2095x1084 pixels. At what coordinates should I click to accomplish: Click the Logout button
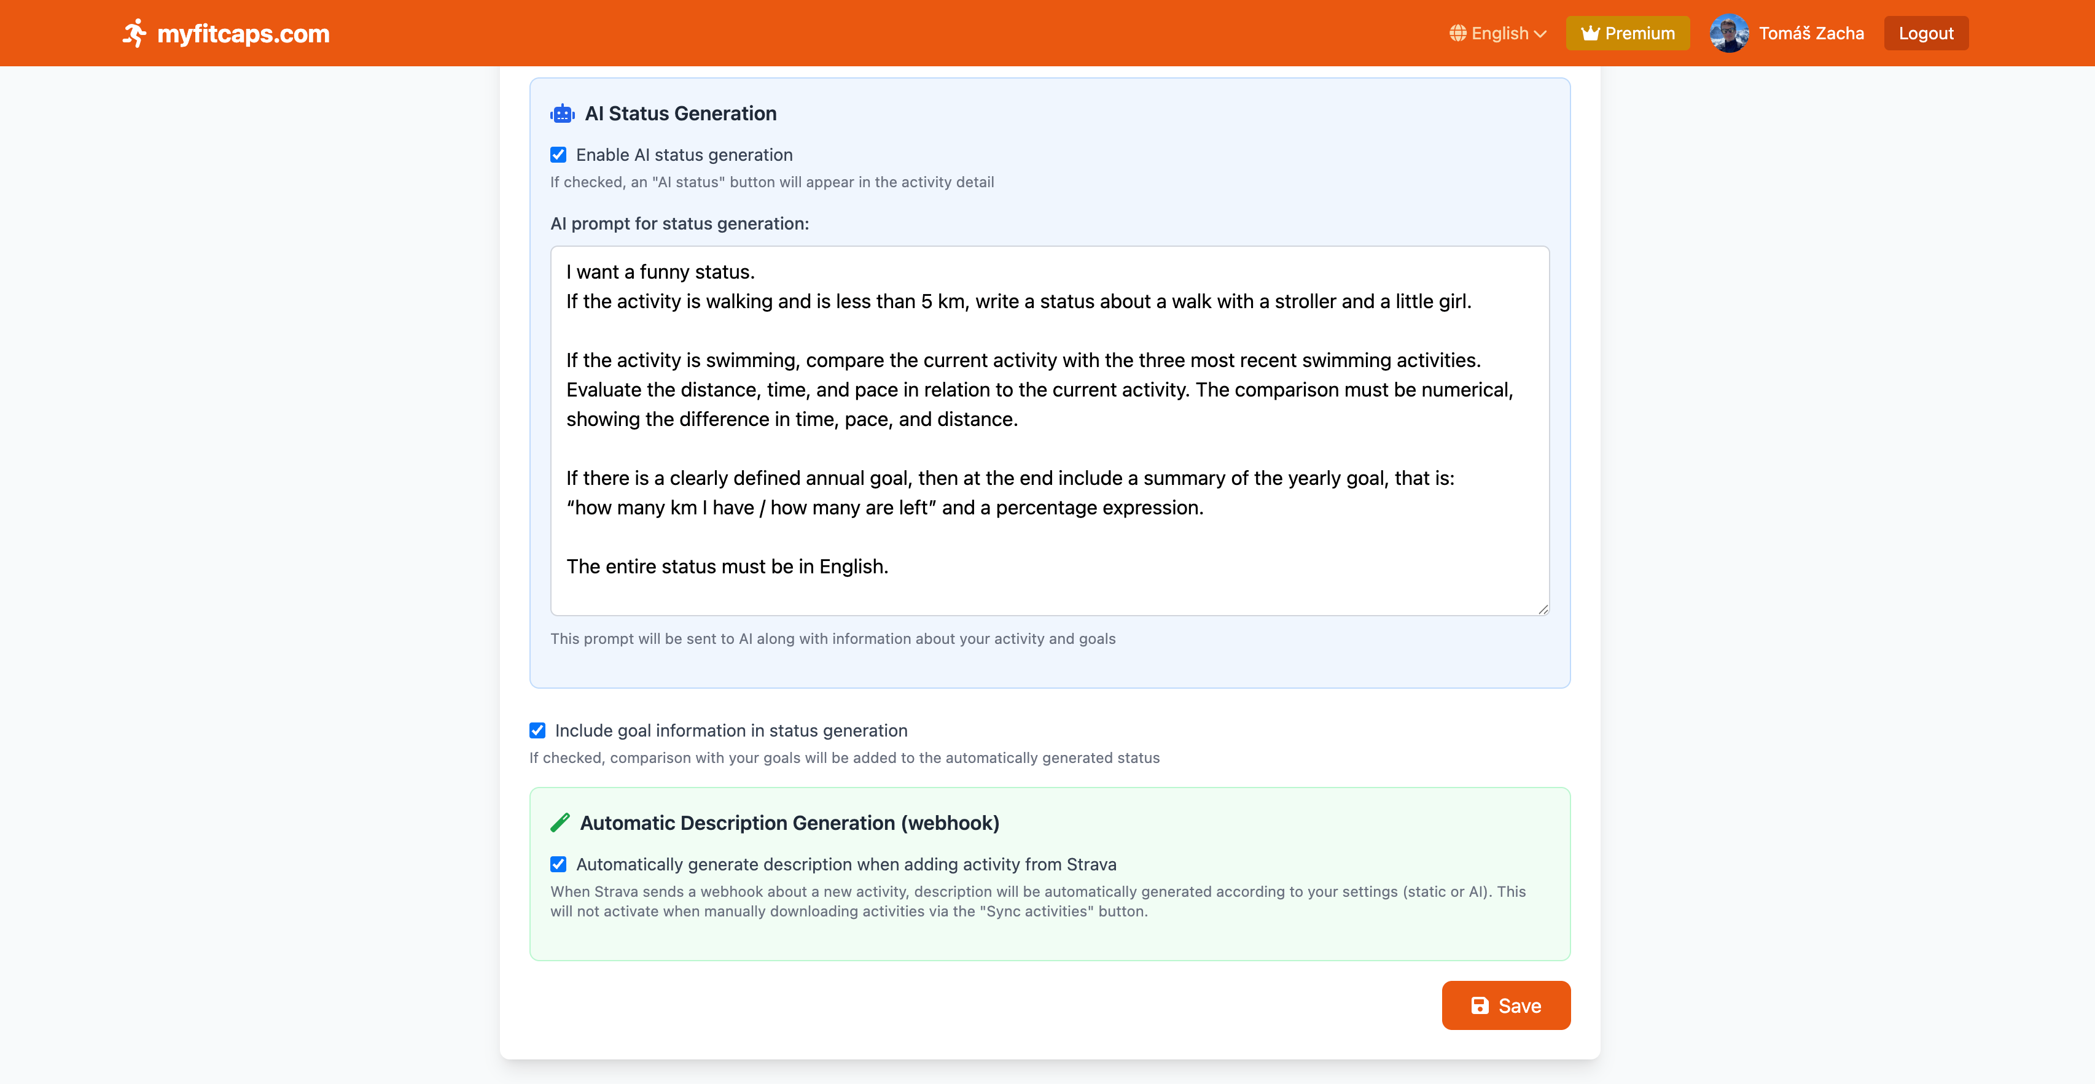coord(1926,33)
